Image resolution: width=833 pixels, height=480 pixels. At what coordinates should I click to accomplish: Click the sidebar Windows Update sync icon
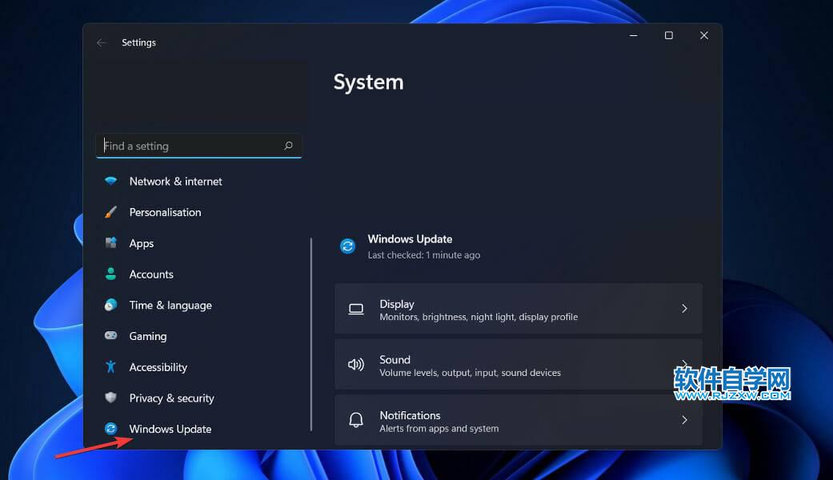(110, 429)
